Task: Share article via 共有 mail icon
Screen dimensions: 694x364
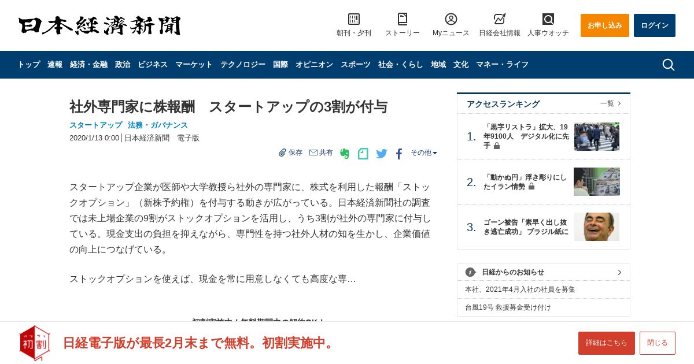Action: coord(313,153)
